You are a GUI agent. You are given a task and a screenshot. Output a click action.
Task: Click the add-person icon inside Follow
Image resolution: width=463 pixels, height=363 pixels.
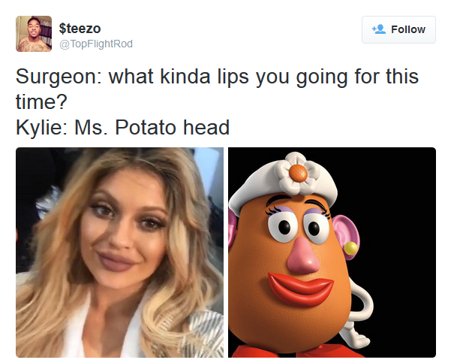point(379,29)
